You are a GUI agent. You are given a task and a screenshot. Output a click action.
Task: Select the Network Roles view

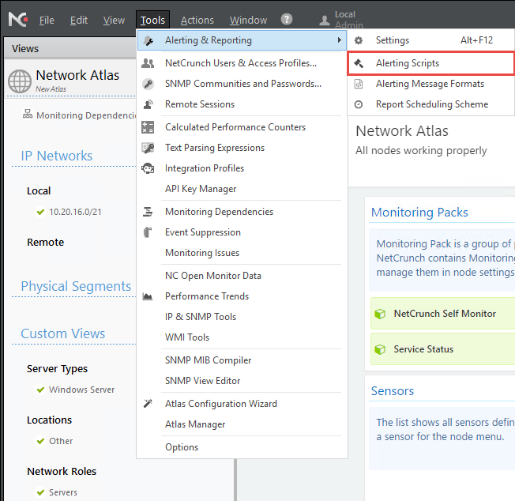click(x=62, y=472)
